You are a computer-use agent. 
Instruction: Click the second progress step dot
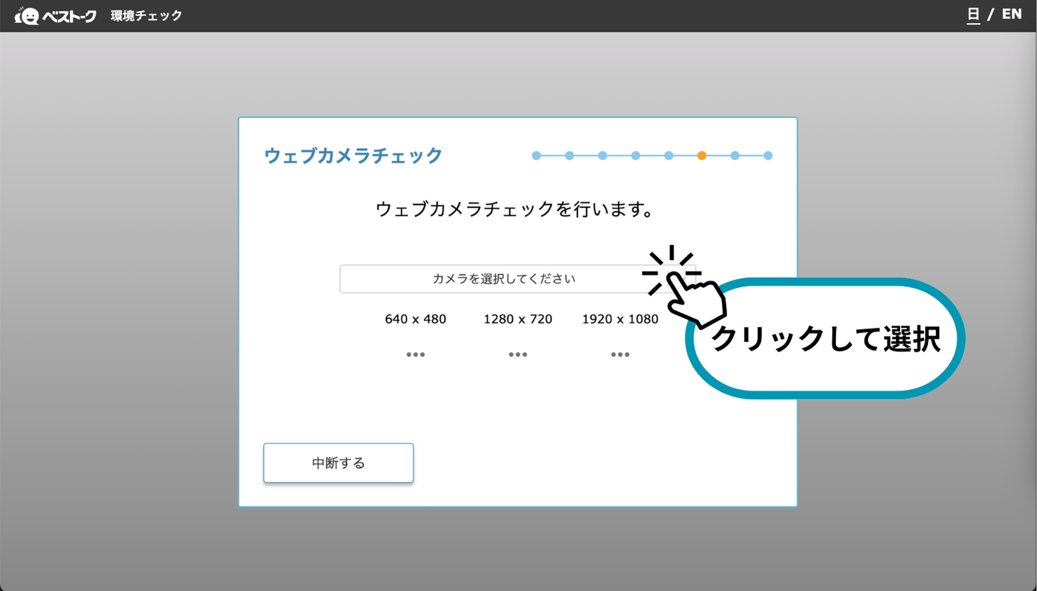pos(570,156)
